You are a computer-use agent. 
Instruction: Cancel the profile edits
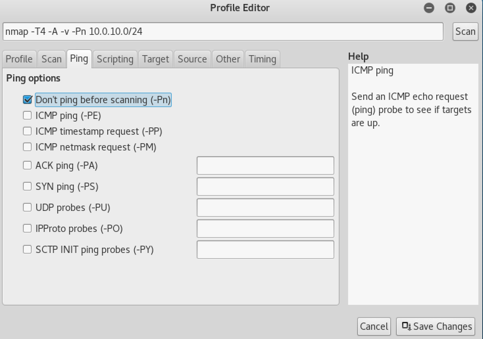coord(374,326)
